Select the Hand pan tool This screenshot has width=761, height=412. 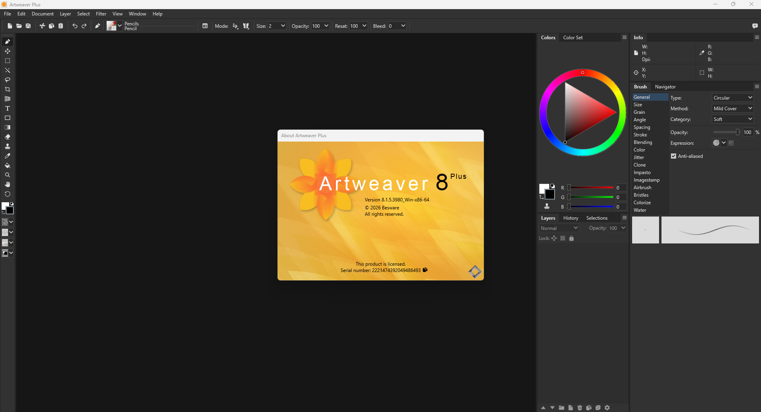click(x=8, y=184)
